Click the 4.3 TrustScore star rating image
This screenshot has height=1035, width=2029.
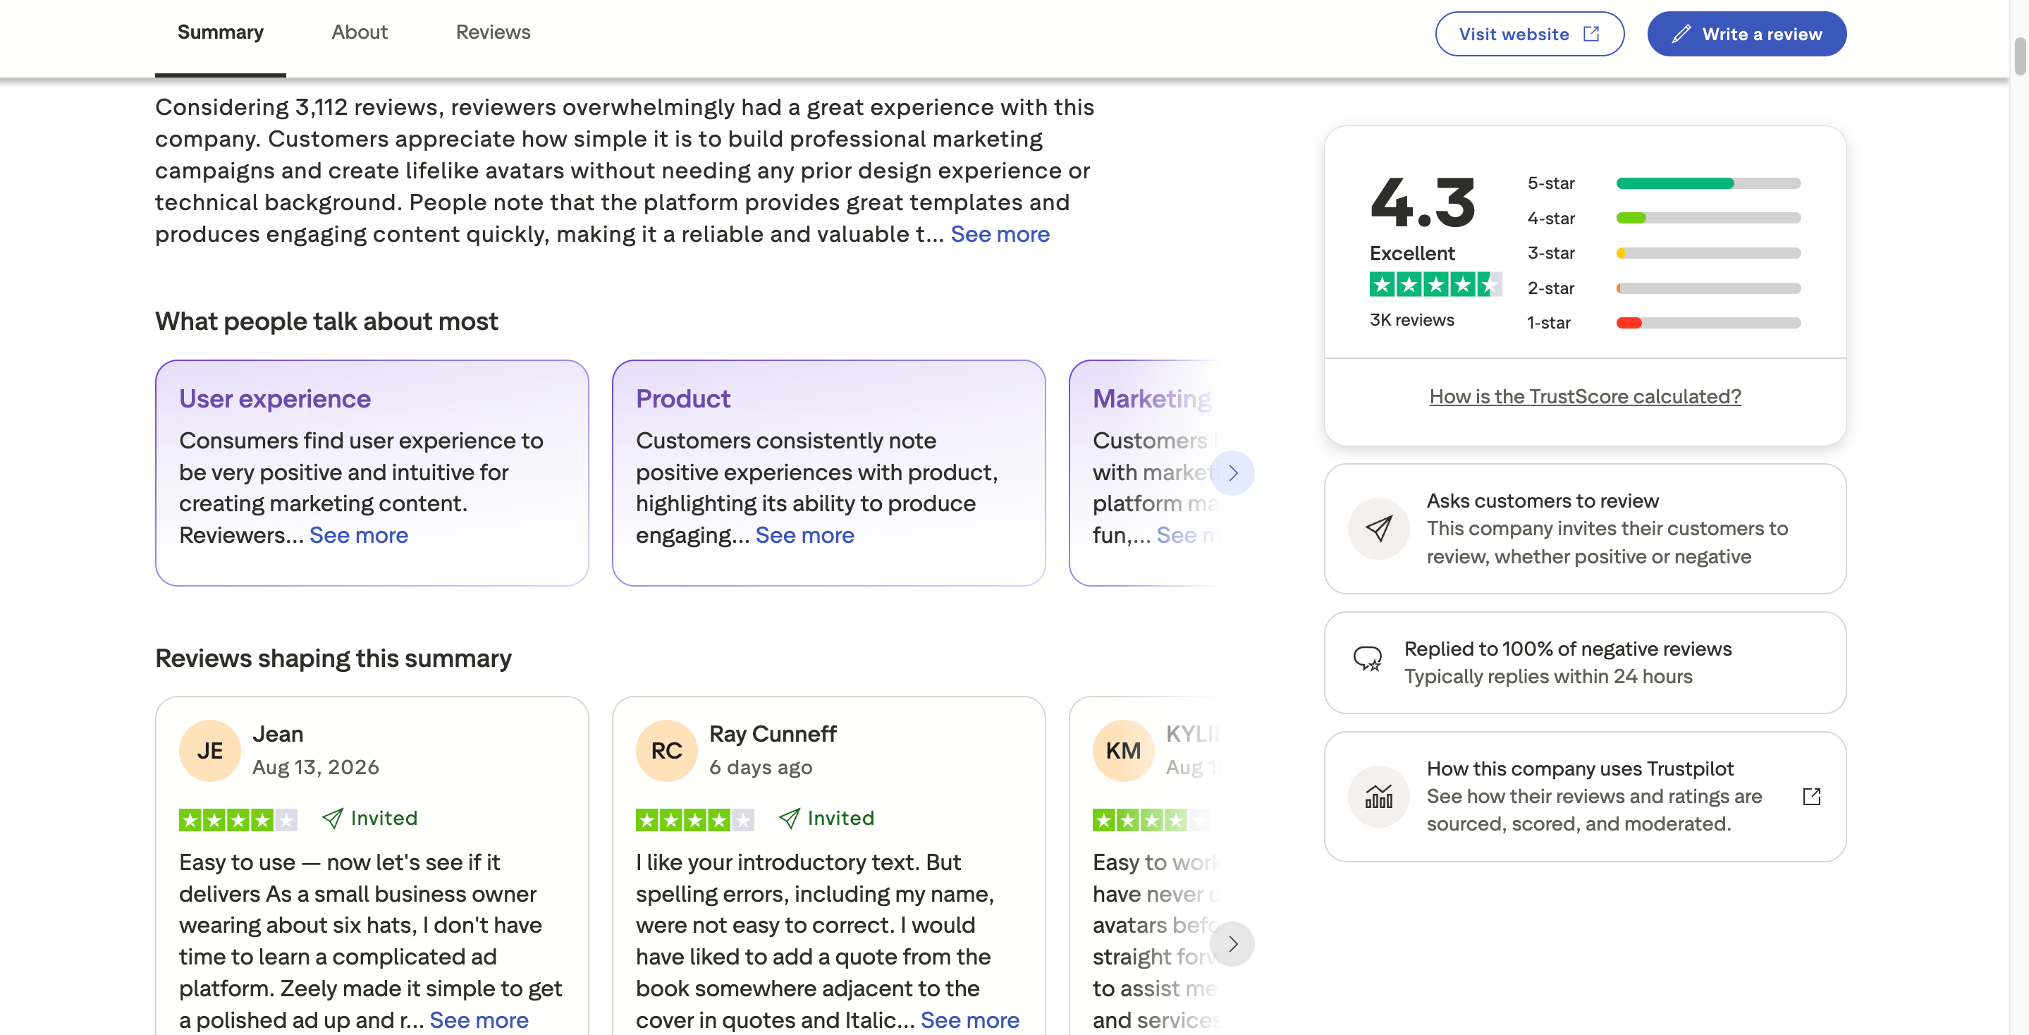[1435, 283]
